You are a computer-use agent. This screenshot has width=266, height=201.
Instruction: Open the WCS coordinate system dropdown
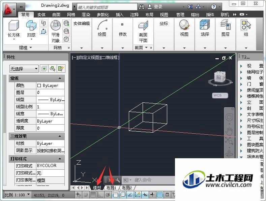point(220,95)
